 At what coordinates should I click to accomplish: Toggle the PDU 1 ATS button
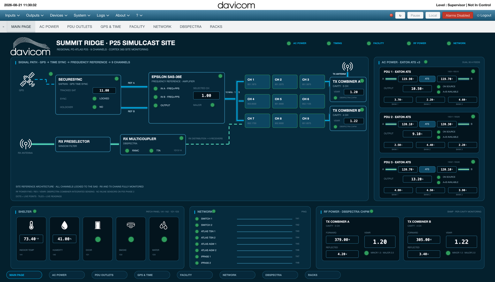pos(427,79)
